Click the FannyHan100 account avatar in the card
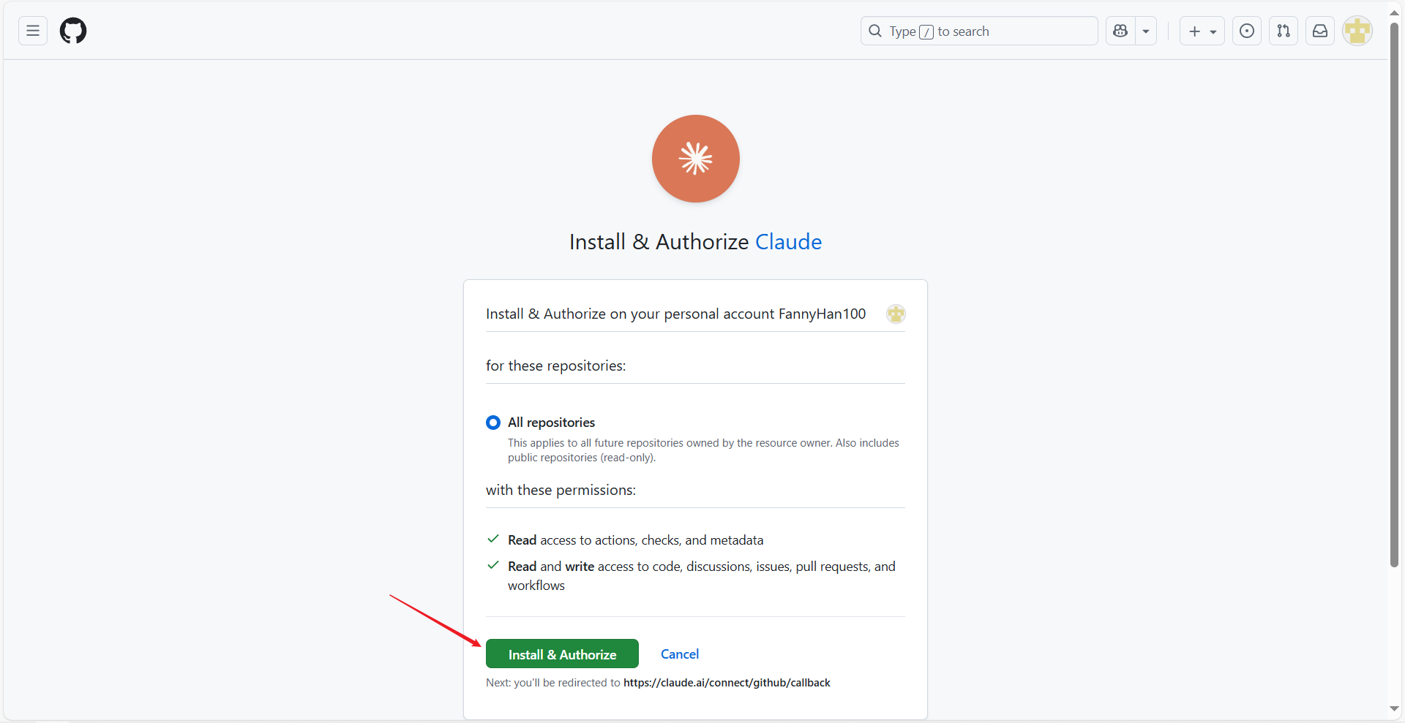Image resolution: width=1405 pixels, height=723 pixels. (896, 314)
